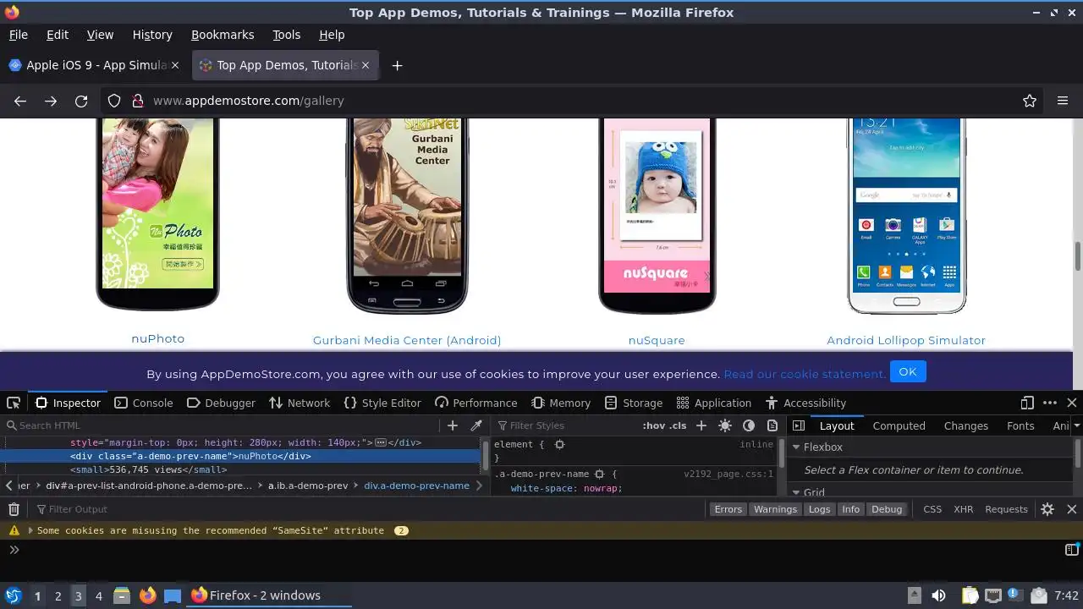
Task: Show all sidebar tabs dropdown arrow
Action: pyautogui.click(x=1076, y=425)
